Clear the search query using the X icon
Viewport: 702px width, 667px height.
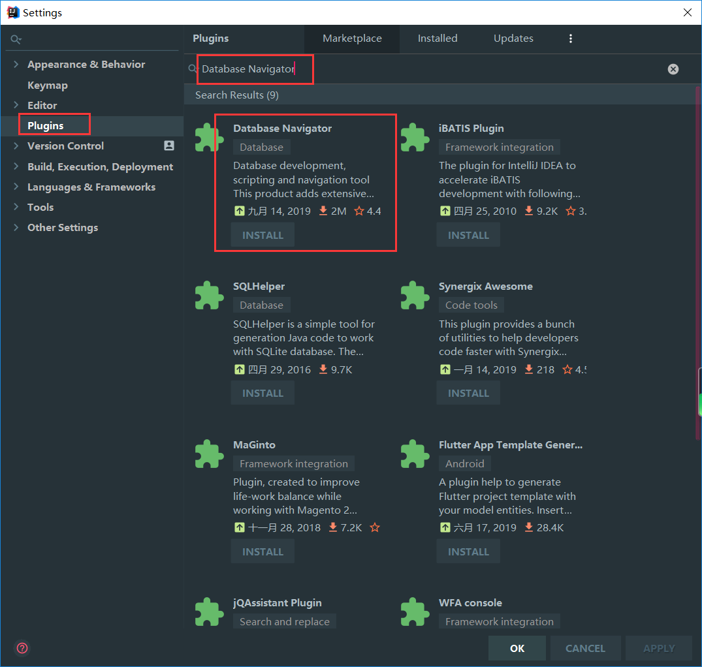[x=673, y=69]
